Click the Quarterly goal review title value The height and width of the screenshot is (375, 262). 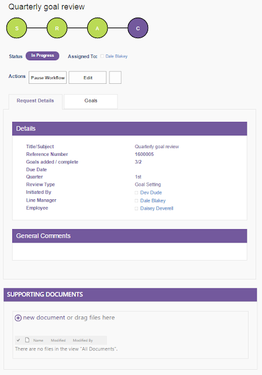pyautogui.click(x=157, y=146)
